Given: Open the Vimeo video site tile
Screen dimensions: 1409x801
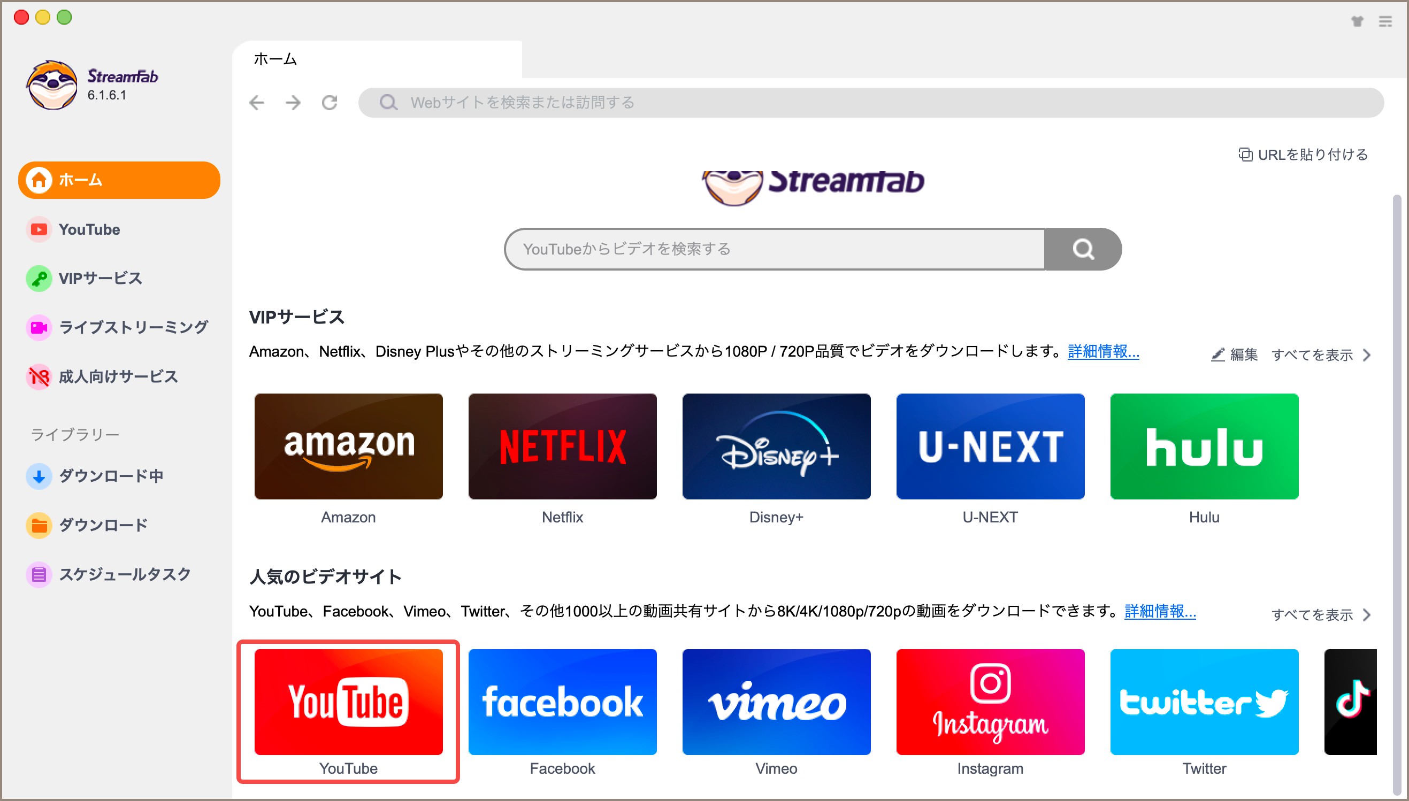Looking at the screenshot, I should (x=776, y=702).
